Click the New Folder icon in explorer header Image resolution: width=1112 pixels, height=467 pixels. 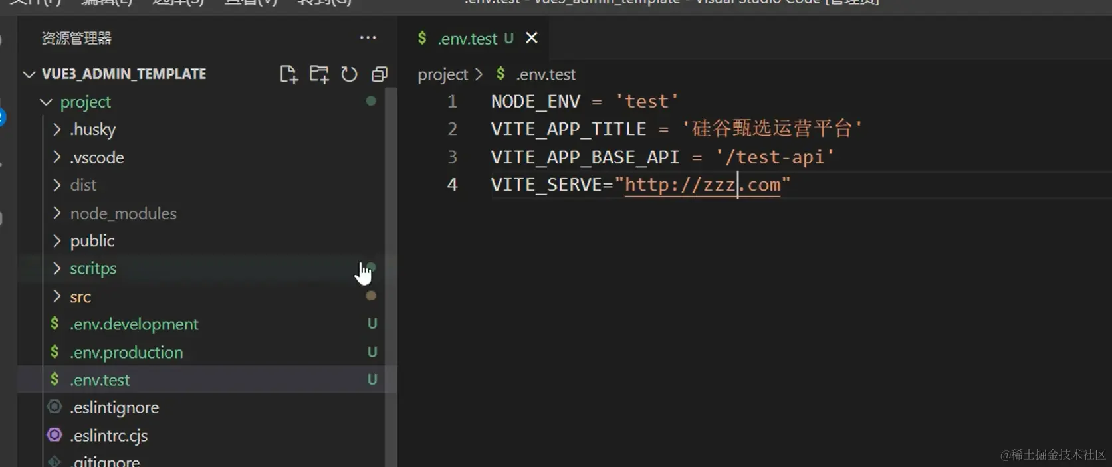pyautogui.click(x=319, y=74)
